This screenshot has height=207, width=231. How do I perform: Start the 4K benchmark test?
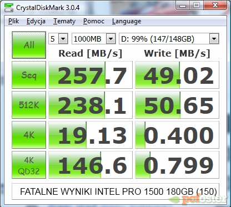pos(29,135)
